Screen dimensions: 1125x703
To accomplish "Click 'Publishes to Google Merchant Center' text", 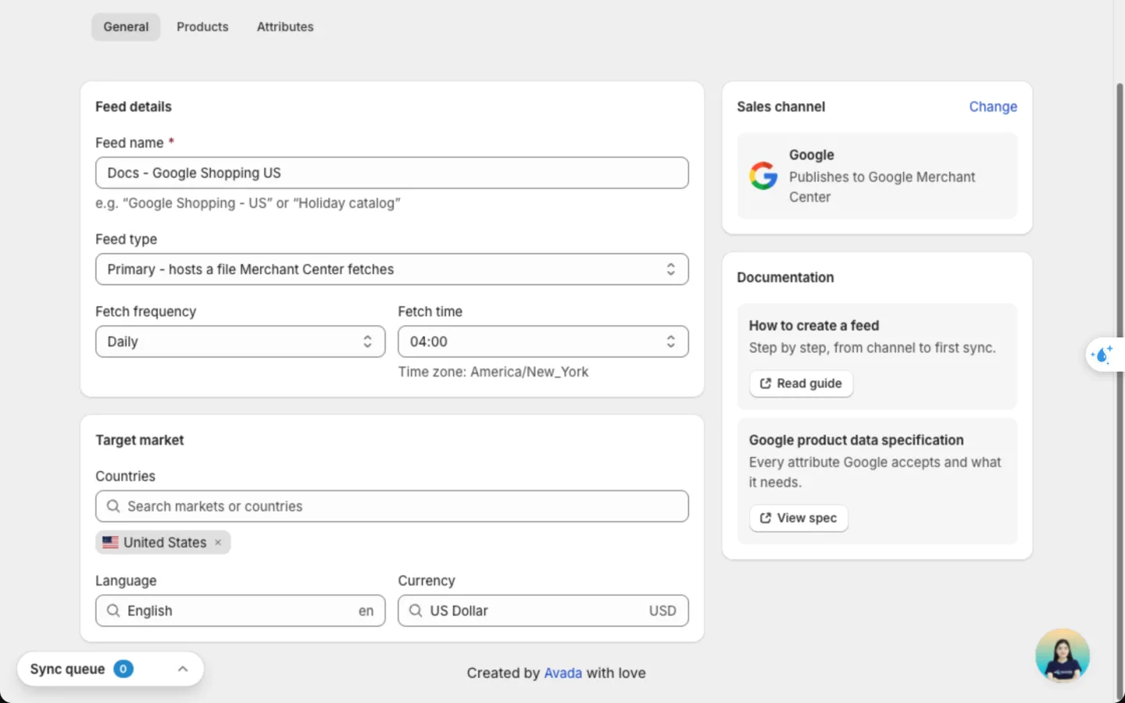I will 882,187.
